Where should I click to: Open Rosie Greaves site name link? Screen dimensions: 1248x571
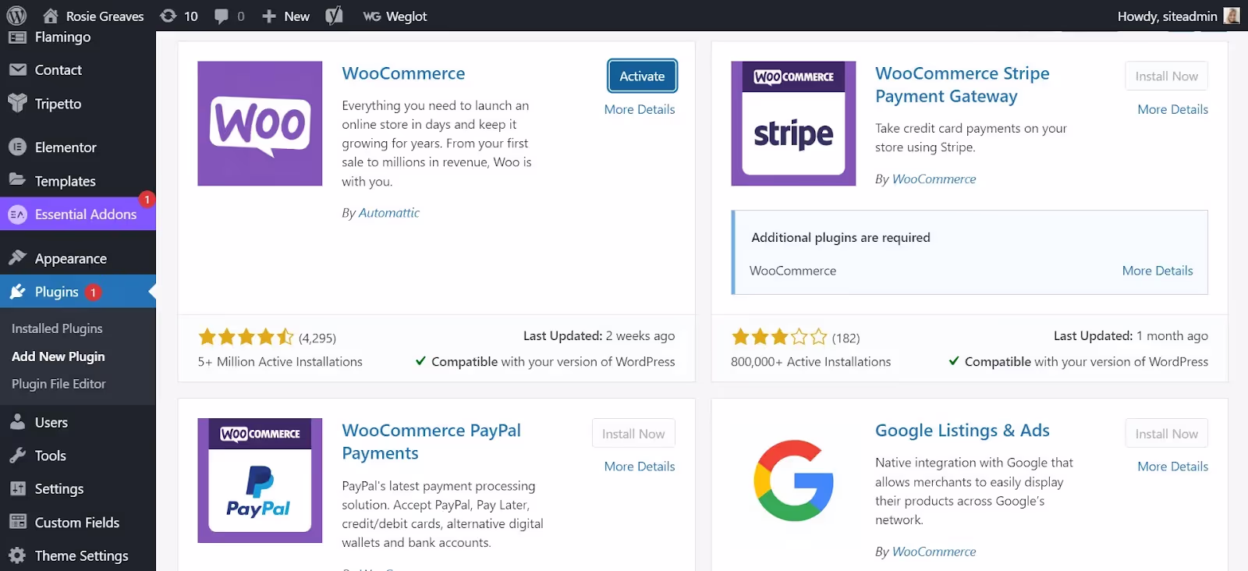point(105,16)
